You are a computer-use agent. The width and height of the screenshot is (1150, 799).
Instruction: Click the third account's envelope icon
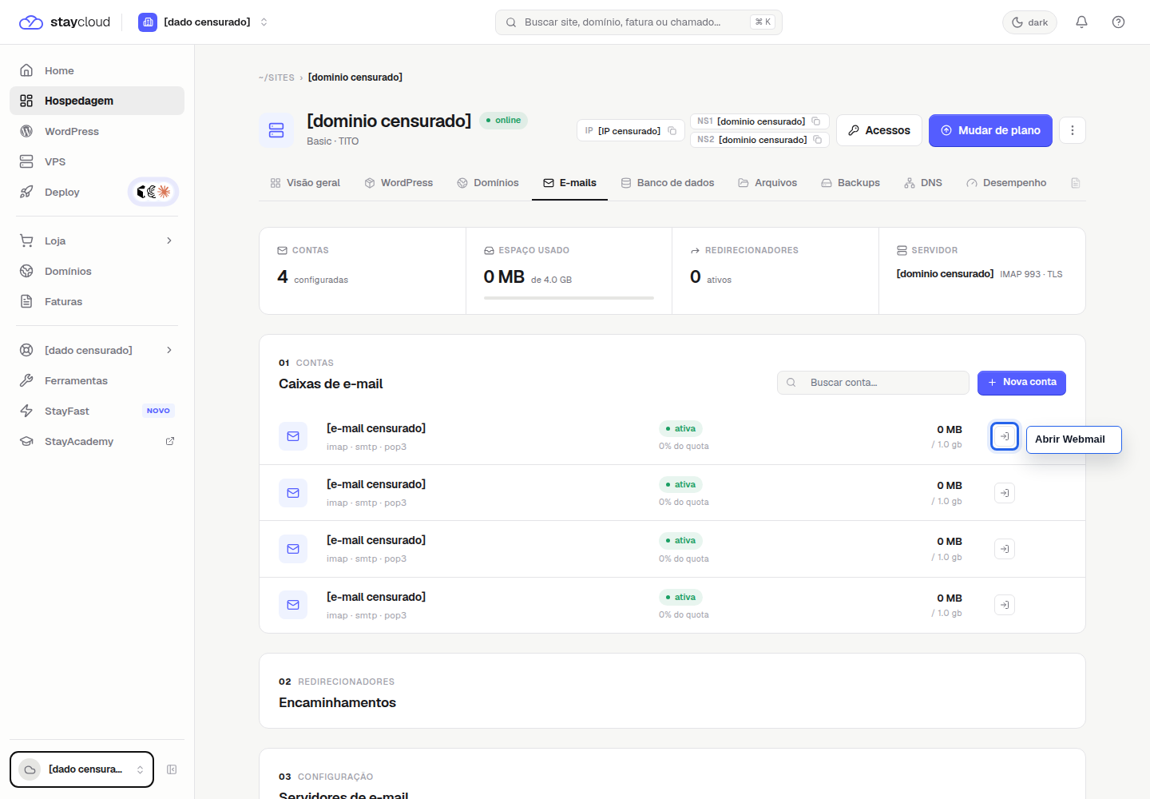point(293,549)
